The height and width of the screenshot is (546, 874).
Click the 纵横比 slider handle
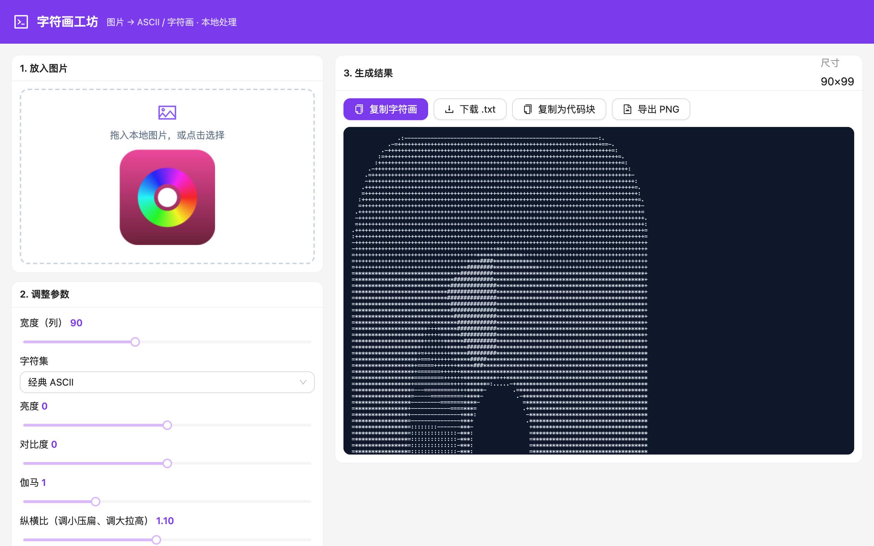coord(156,540)
